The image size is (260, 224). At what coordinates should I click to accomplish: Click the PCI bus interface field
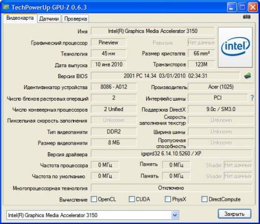click(x=218, y=98)
